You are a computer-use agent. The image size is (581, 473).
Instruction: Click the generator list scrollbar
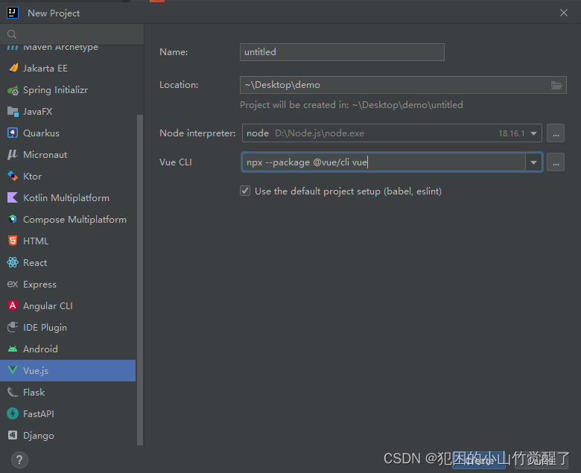[x=140, y=279]
